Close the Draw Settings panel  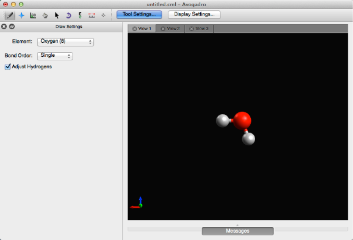(4, 27)
